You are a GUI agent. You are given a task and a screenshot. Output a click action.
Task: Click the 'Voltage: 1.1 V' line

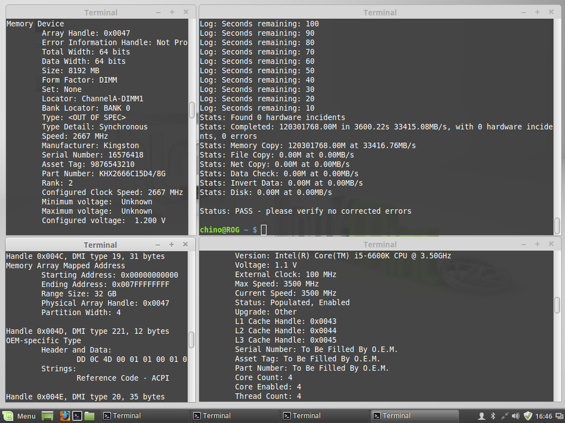point(266,265)
